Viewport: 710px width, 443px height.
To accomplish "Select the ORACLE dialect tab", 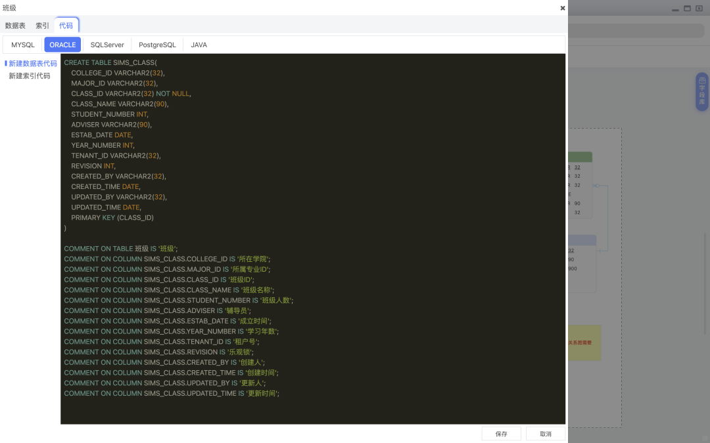I will [62, 45].
